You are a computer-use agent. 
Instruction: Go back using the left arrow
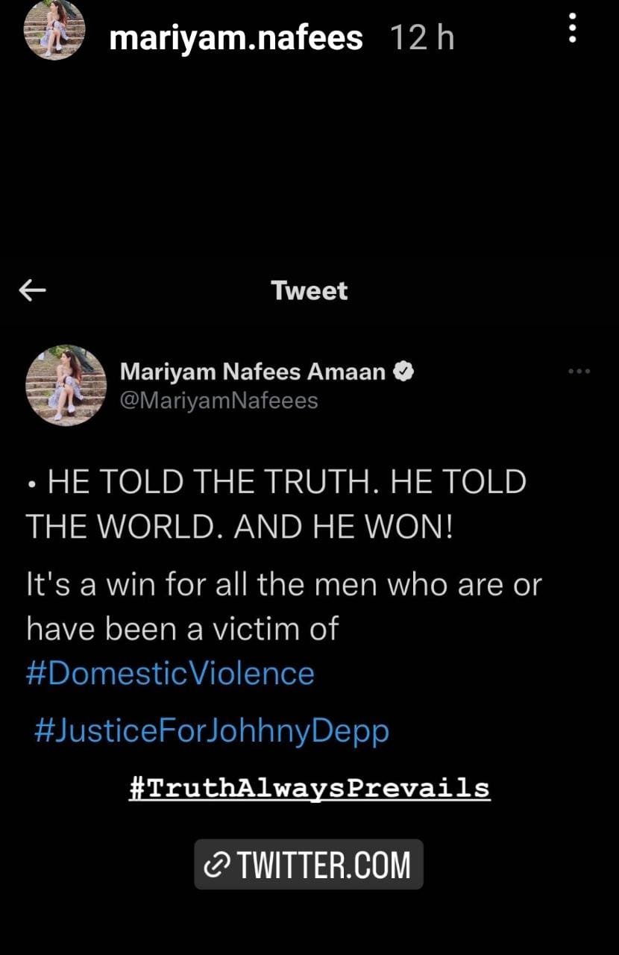click(33, 290)
